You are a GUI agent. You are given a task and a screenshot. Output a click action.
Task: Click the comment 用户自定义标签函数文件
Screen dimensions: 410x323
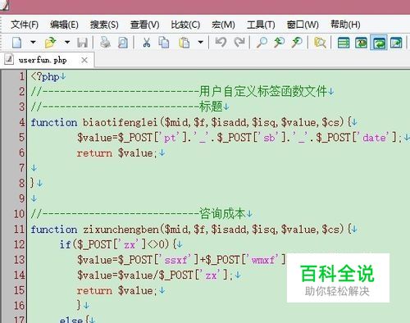click(263, 91)
